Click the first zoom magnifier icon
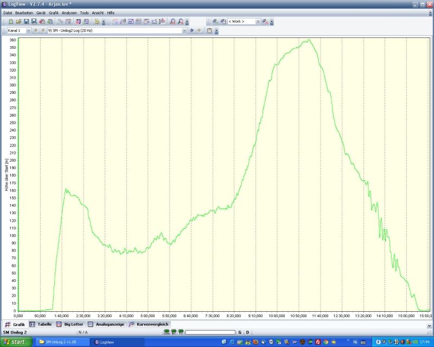Image resolution: width=434 pixels, height=347 pixels. (173, 22)
